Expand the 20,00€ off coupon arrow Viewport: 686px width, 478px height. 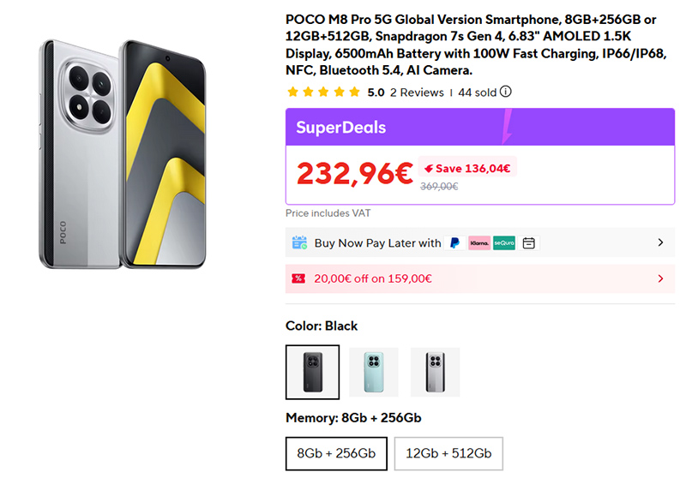660,278
